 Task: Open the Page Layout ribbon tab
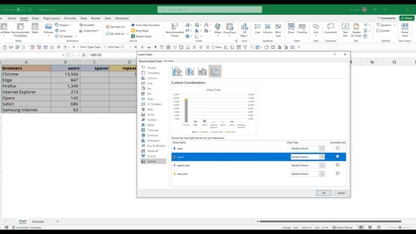pos(51,18)
